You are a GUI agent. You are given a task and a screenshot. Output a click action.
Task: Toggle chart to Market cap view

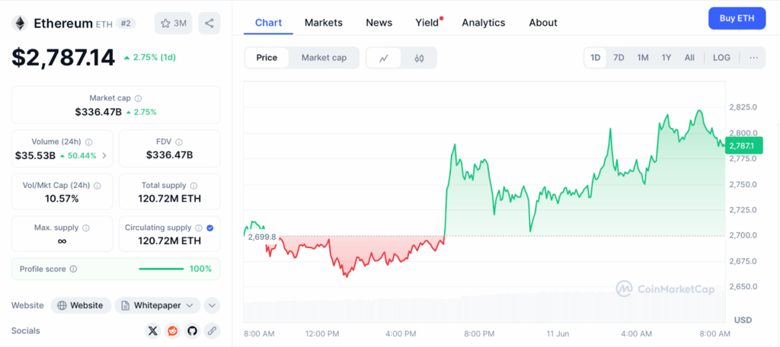click(324, 58)
